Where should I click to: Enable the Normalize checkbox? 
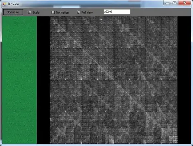[53, 12]
